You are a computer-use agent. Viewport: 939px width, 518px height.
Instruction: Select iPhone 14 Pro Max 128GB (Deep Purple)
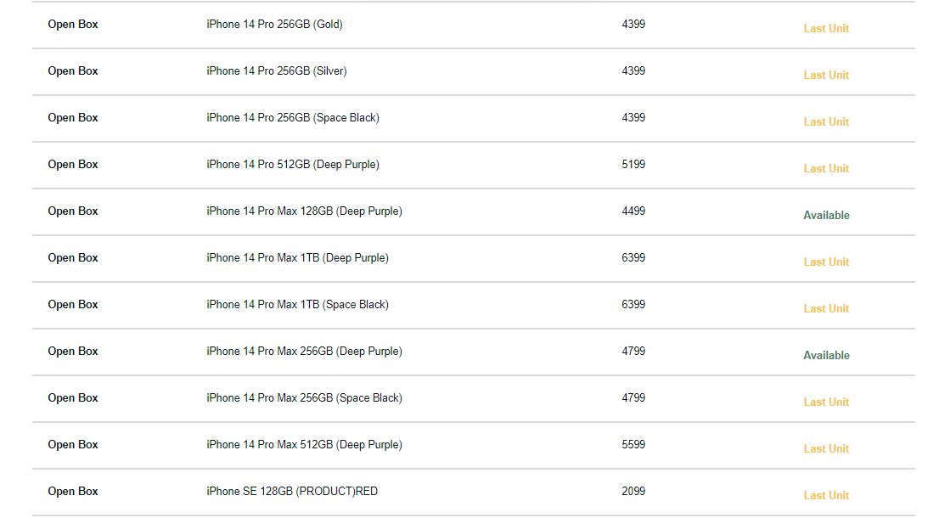pyautogui.click(x=304, y=211)
